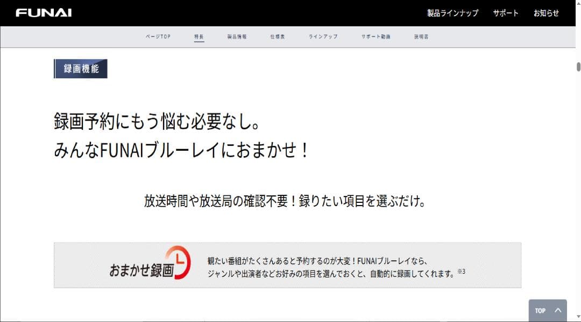Select the 特長 navigation tab
Screen dimensions: 581x322
[199, 36]
